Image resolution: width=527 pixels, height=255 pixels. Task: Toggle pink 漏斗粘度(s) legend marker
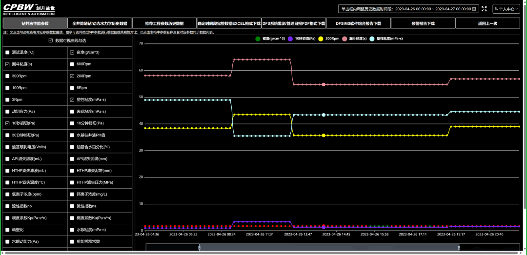[x=345, y=39]
